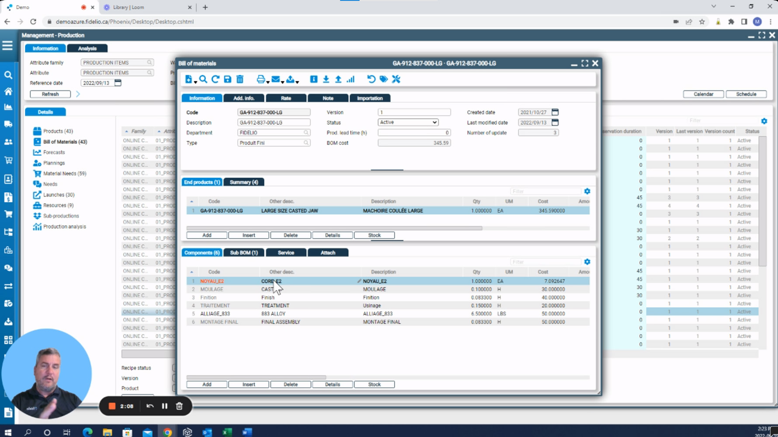This screenshot has height=437, width=778.
Task: Select Forecasts in Details tree
Action: pyautogui.click(x=54, y=152)
